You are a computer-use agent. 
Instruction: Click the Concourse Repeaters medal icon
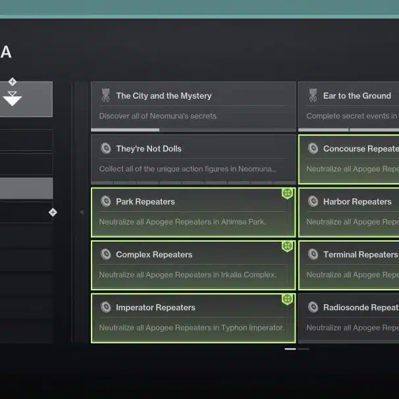[313, 149]
